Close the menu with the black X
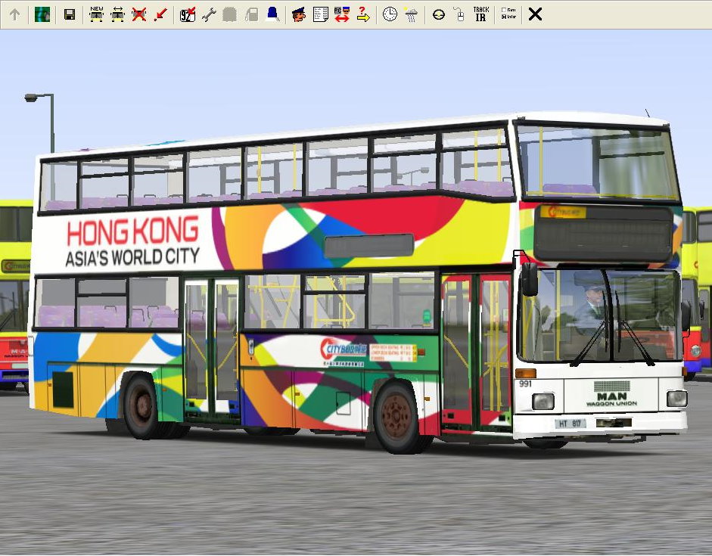 pos(536,14)
